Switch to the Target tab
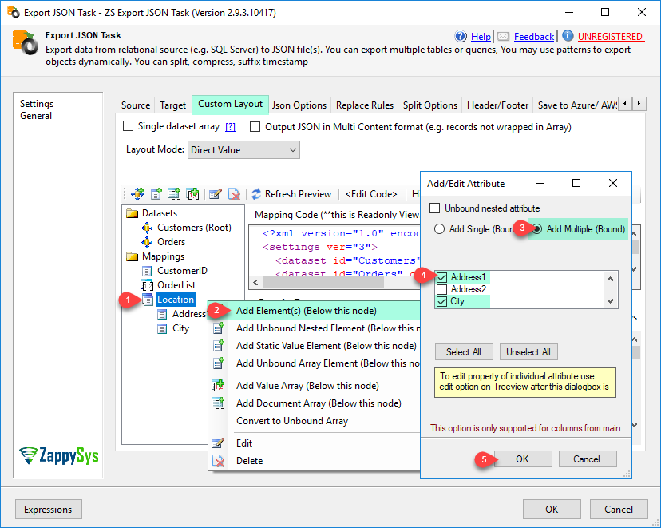This screenshot has height=528, width=661. click(173, 105)
